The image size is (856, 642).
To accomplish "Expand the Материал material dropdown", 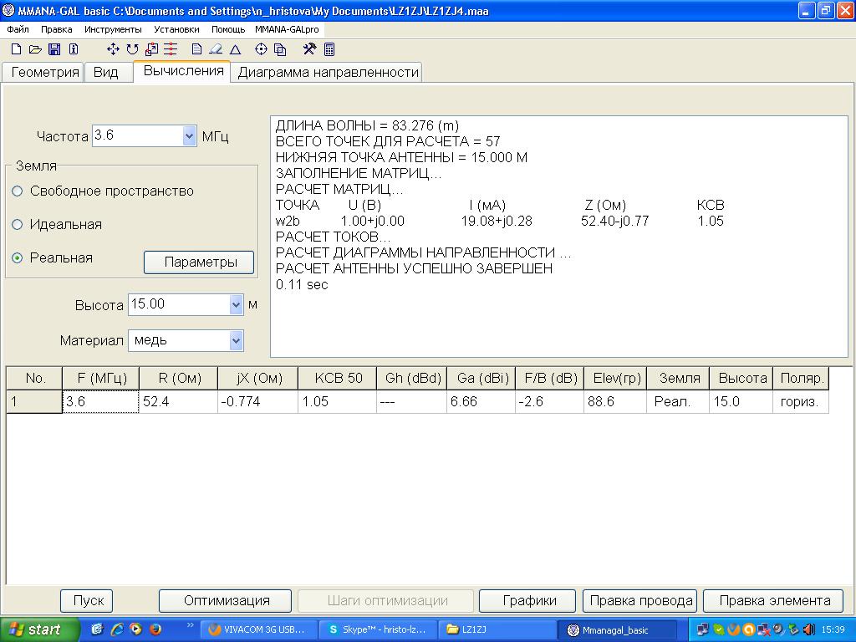I will tap(236, 340).
